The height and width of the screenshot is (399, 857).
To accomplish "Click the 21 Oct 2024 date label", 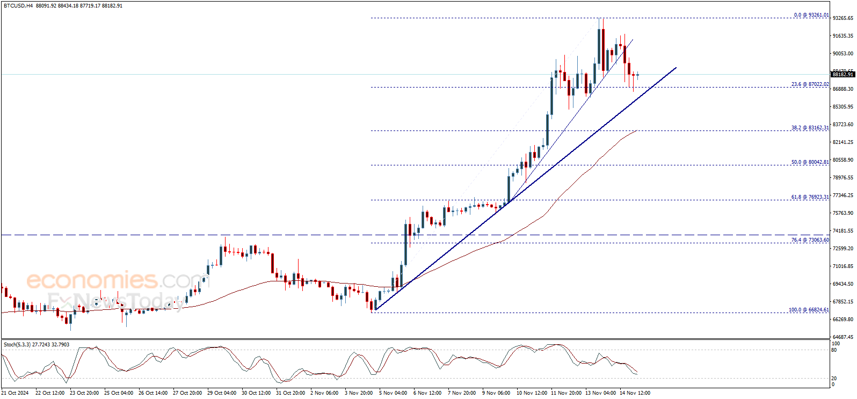I will tap(15, 393).
